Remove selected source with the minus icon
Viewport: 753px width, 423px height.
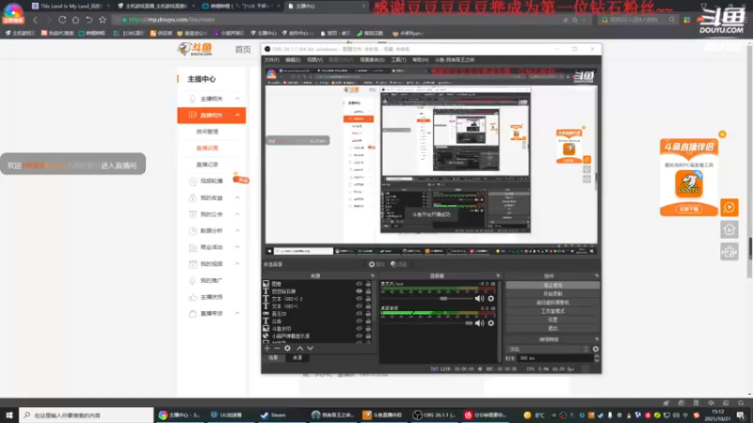[277, 348]
